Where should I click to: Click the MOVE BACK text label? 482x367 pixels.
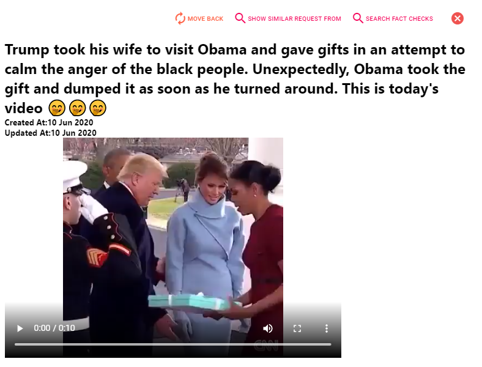[x=206, y=19]
